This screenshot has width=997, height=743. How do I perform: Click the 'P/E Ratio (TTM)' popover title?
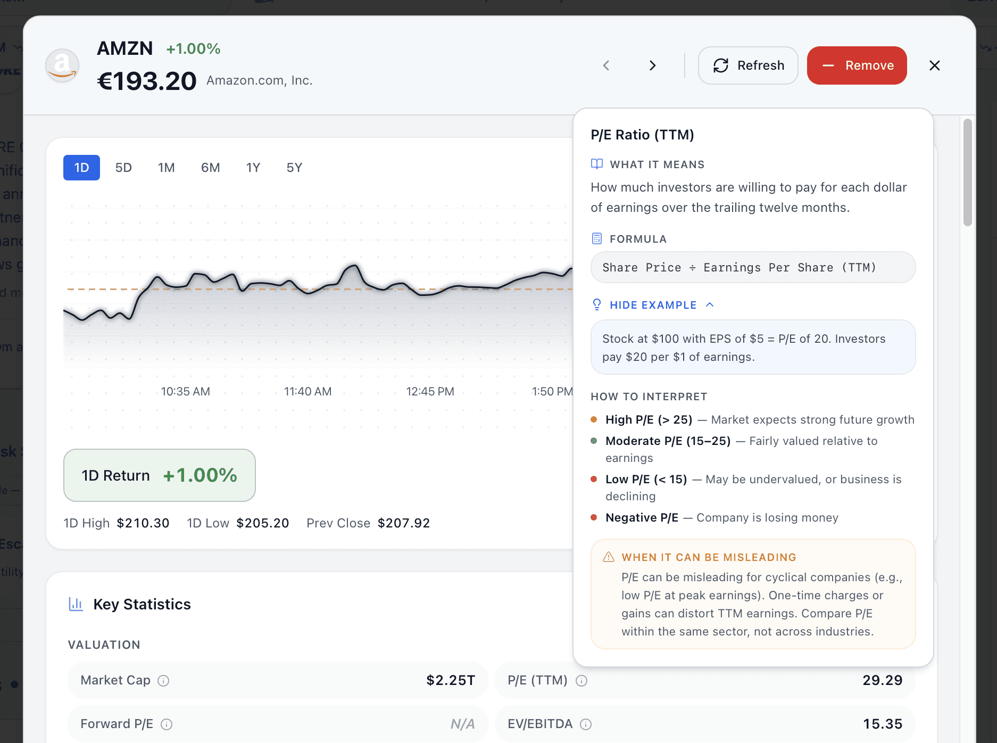(x=642, y=135)
